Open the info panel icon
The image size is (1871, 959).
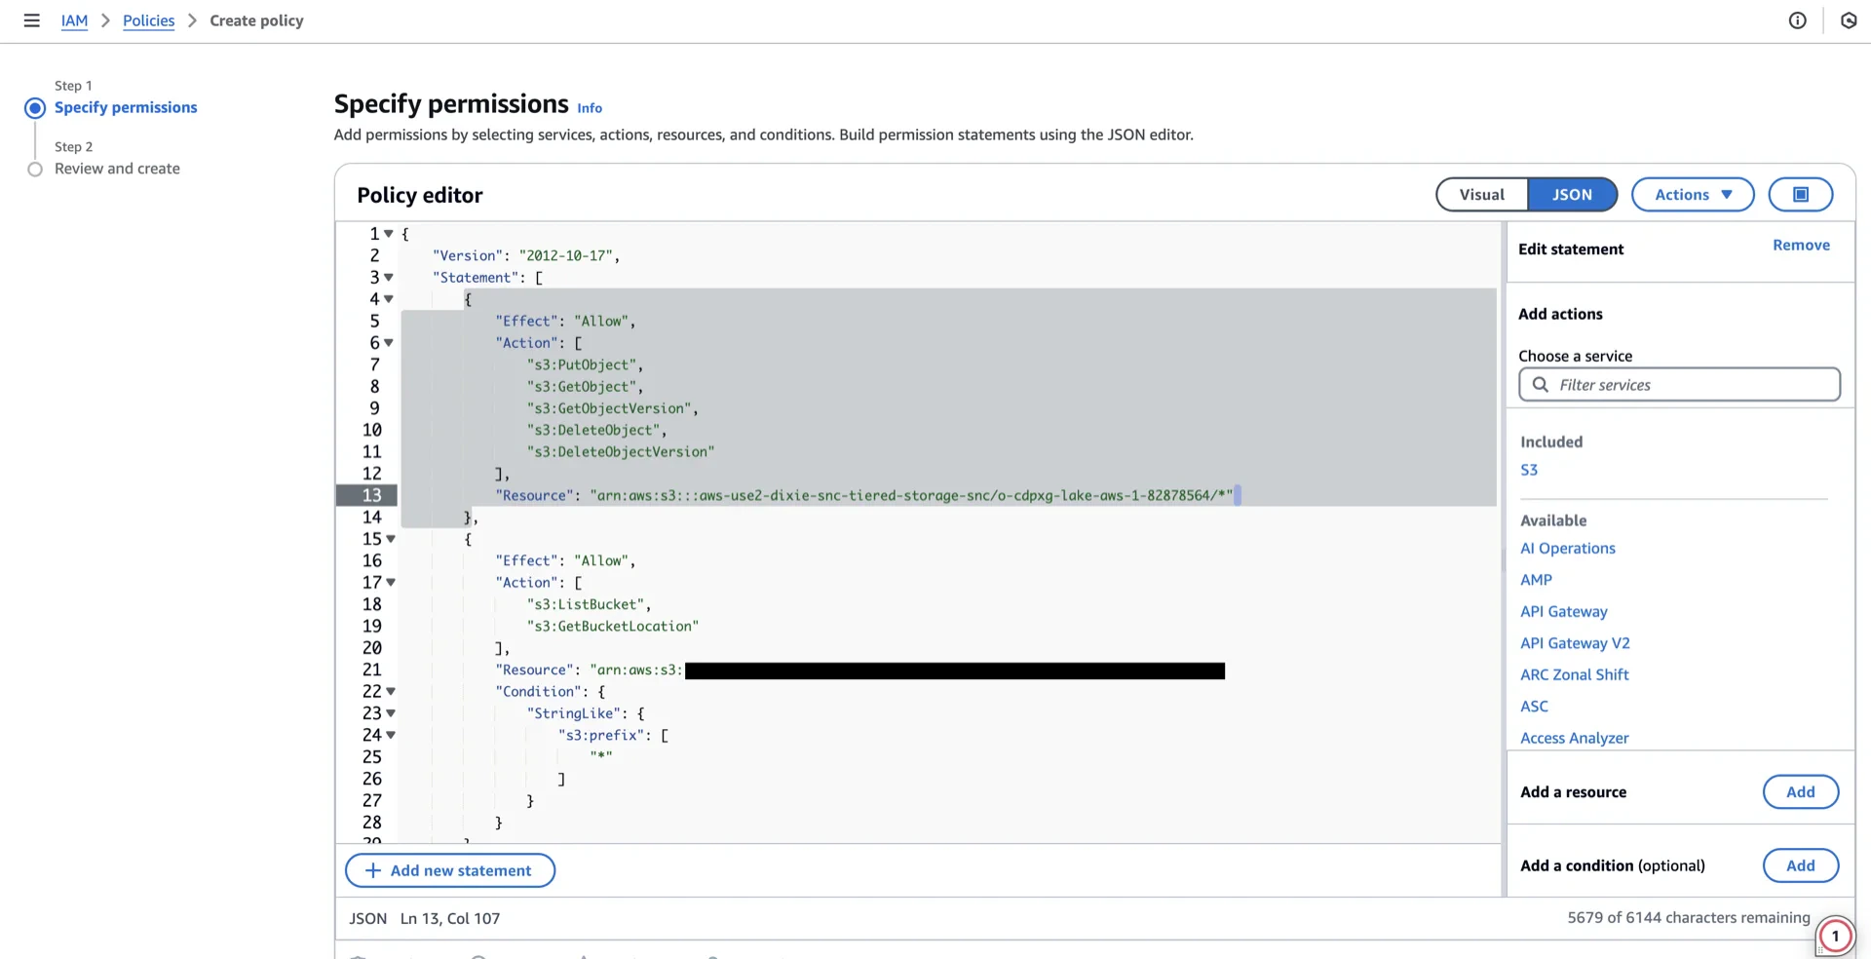click(x=1797, y=20)
